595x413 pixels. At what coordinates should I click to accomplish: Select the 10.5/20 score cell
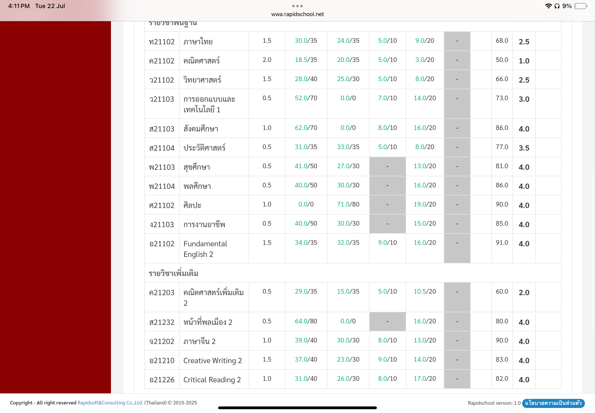425,291
